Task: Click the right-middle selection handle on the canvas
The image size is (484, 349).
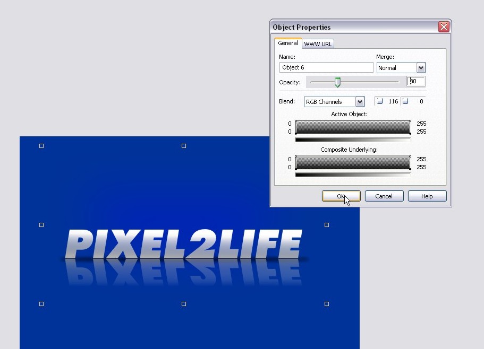Action: (327, 225)
